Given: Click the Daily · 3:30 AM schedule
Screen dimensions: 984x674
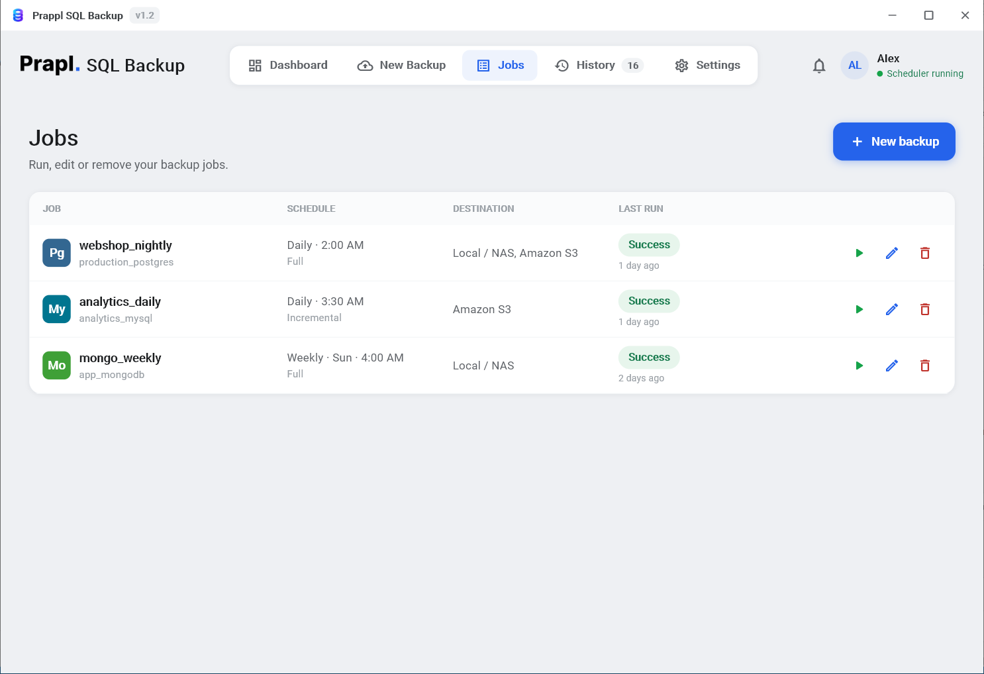Looking at the screenshot, I should (325, 301).
